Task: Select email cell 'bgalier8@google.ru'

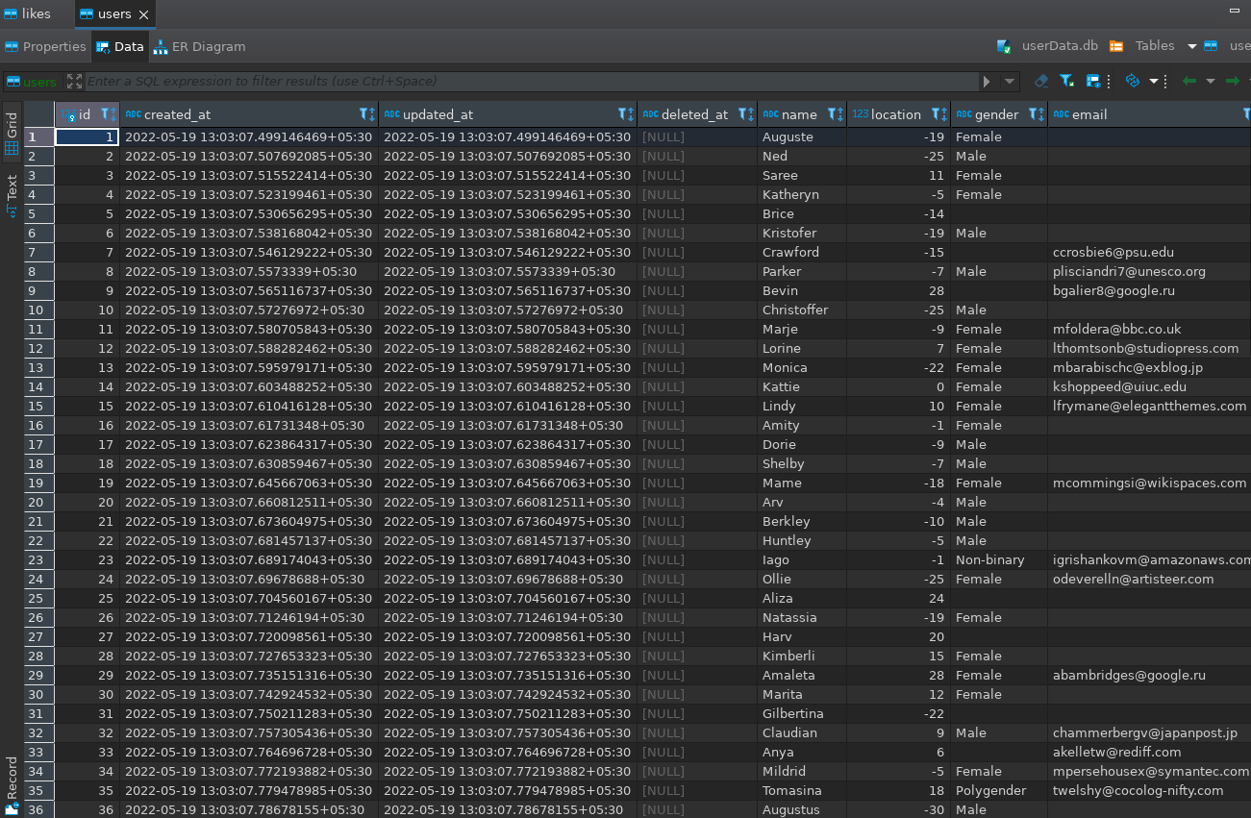Action: coord(1150,290)
